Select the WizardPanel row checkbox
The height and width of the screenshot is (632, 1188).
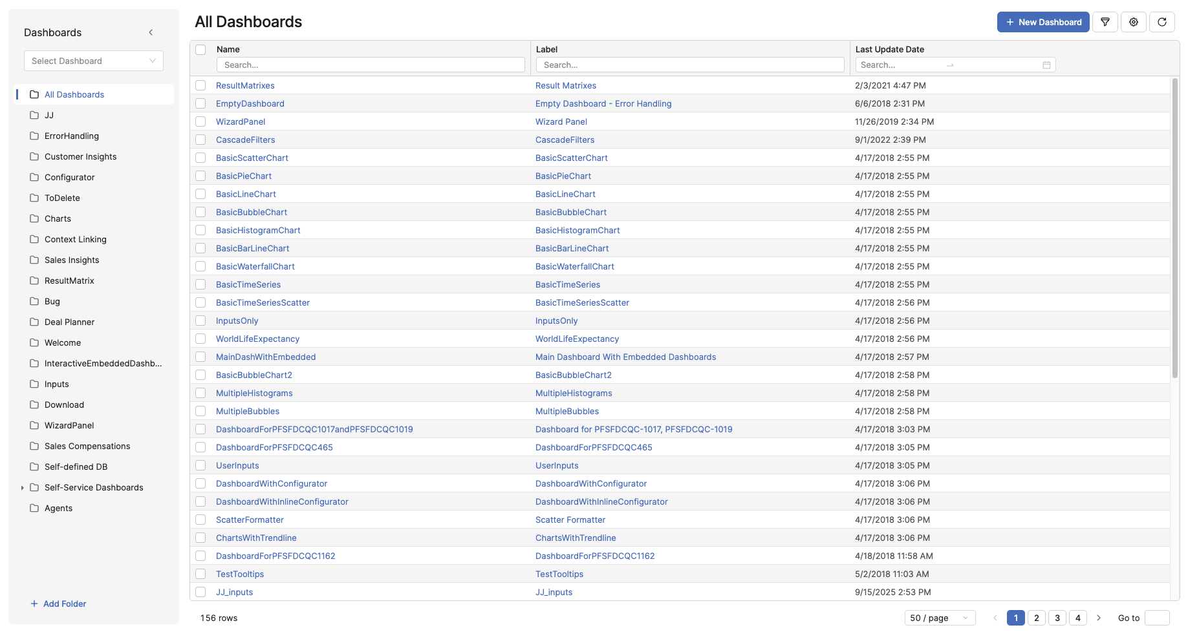tap(200, 121)
